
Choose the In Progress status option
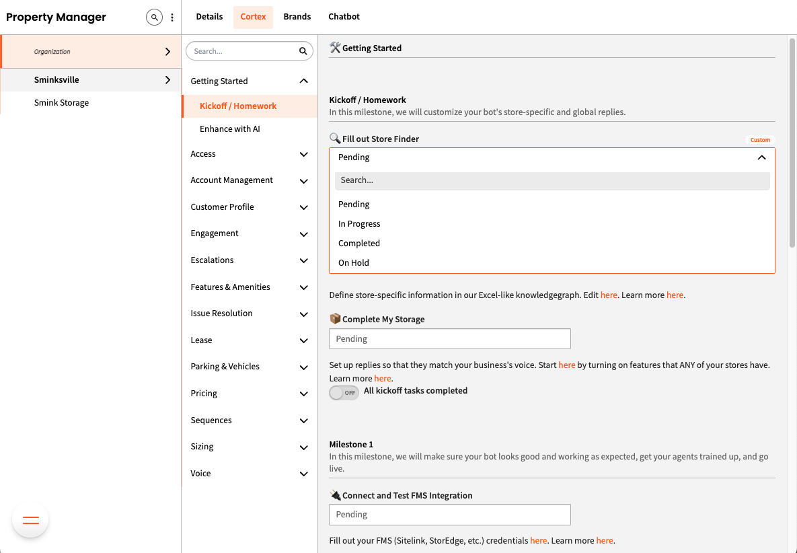[x=359, y=224]
